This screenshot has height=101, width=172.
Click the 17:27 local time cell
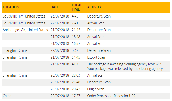click(x=76, y=96)
